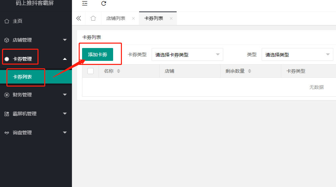The height and width of the screenshot is (187, 336).
Task: Open 卡券列表 in the sidebar submenu
Action: 36,77
